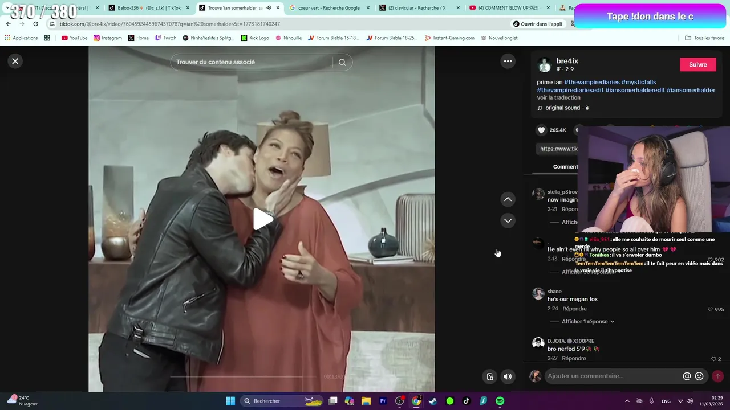Open shane's commenter avatar

click(538, 294)
